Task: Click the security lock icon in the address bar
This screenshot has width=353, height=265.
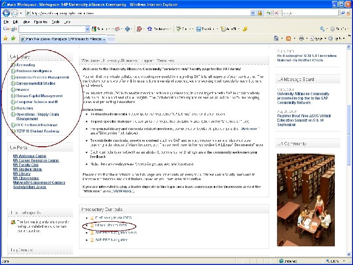Action: 260,13
